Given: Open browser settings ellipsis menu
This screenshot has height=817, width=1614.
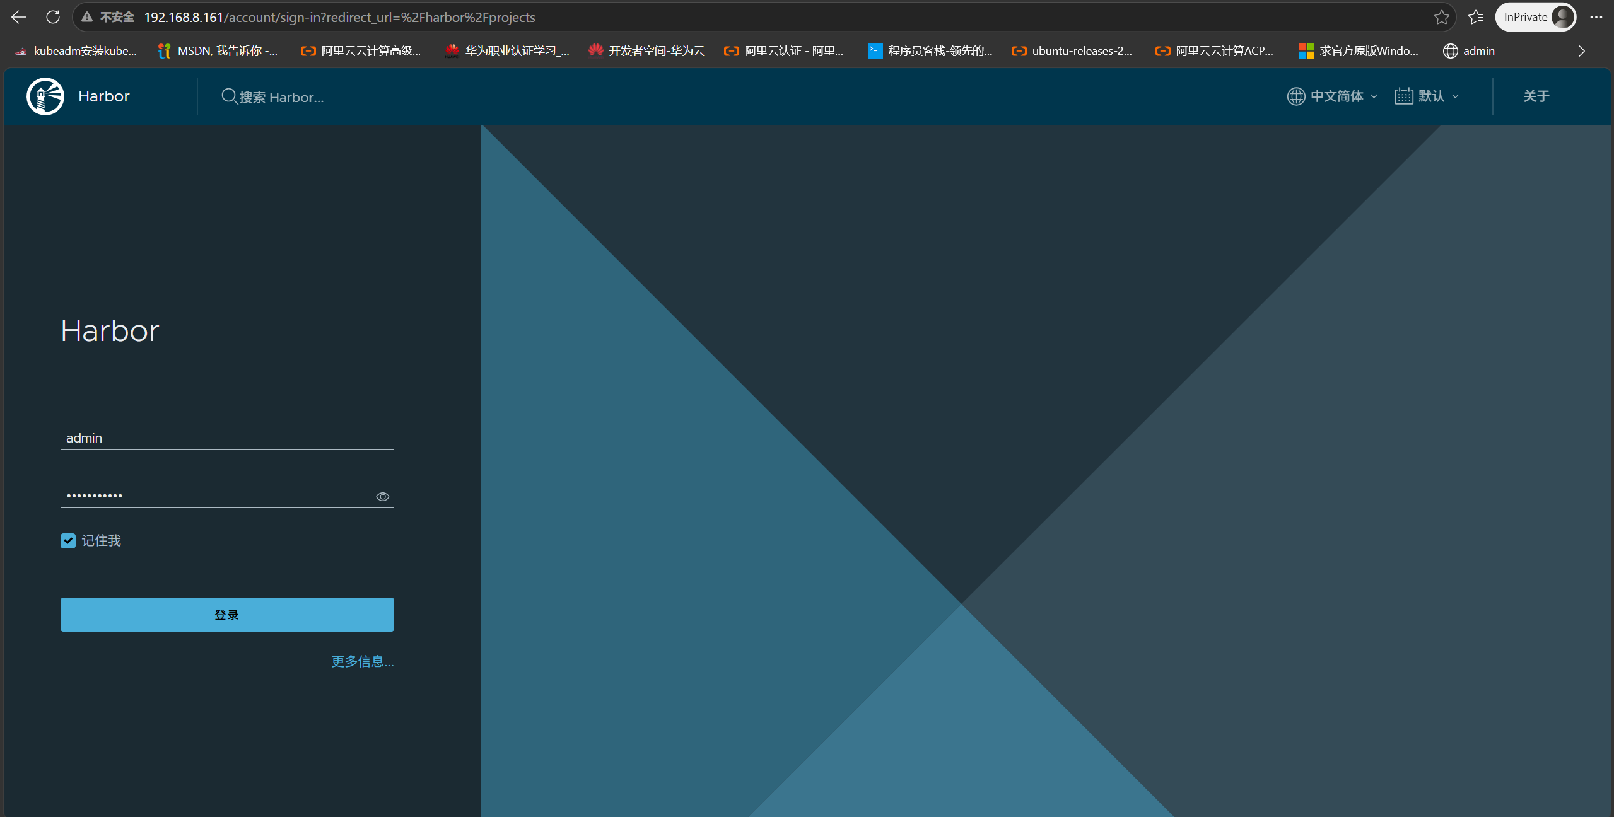Looking at the screenshot, I should [1596, 17].
